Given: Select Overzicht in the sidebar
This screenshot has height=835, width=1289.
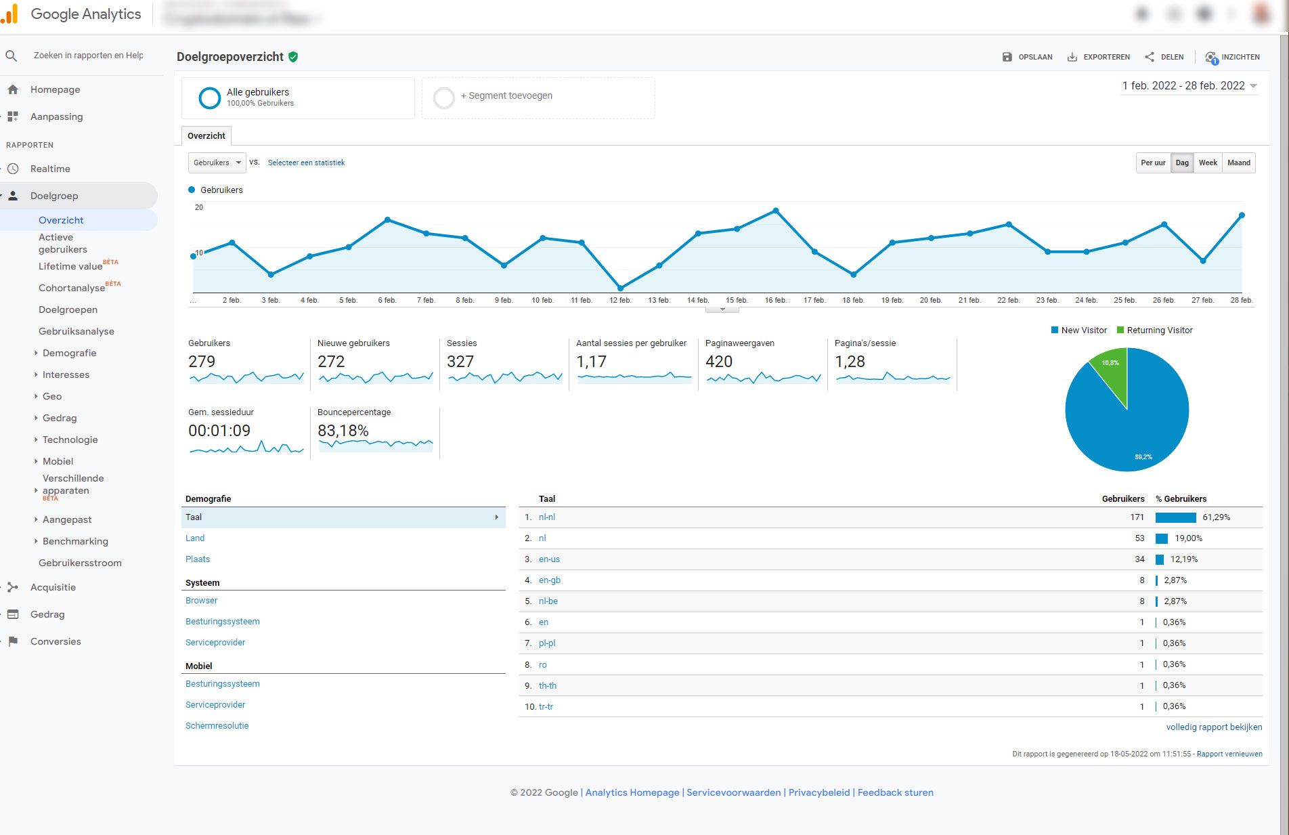Looking at the screenshot, I should (x=61, y=220).
